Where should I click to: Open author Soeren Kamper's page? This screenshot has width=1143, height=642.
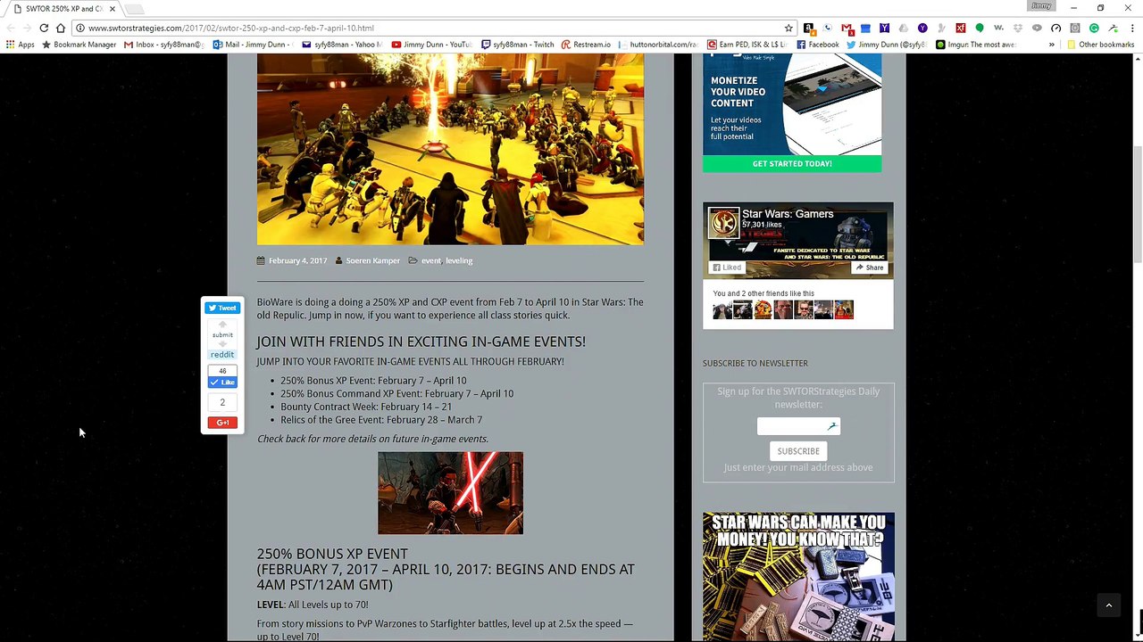[x=373, y=260]
